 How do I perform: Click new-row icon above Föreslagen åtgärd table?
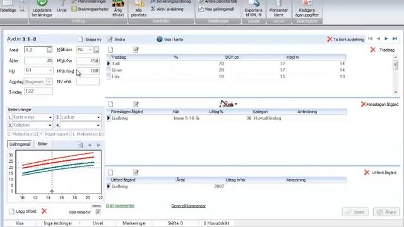tap(110, 104)
